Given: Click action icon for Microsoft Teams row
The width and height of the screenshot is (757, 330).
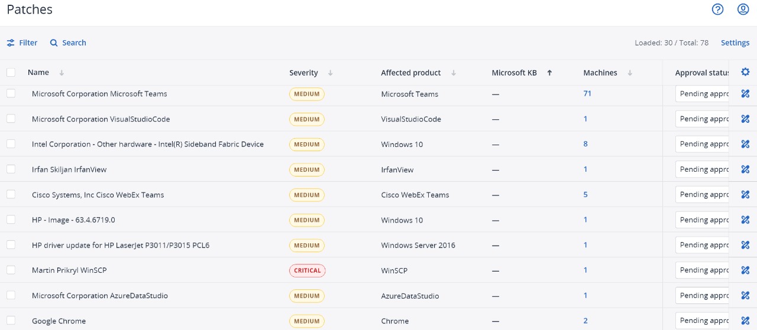Looking at the screenshot, I should pos(745,94).
